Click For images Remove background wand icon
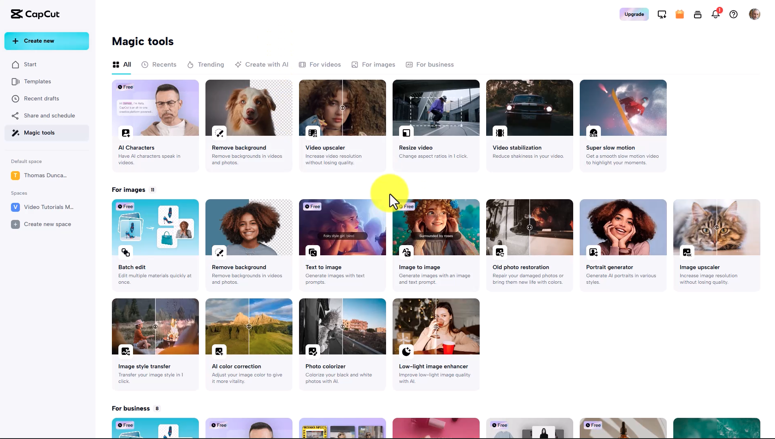The image size is (775, 439). (219, 252)
